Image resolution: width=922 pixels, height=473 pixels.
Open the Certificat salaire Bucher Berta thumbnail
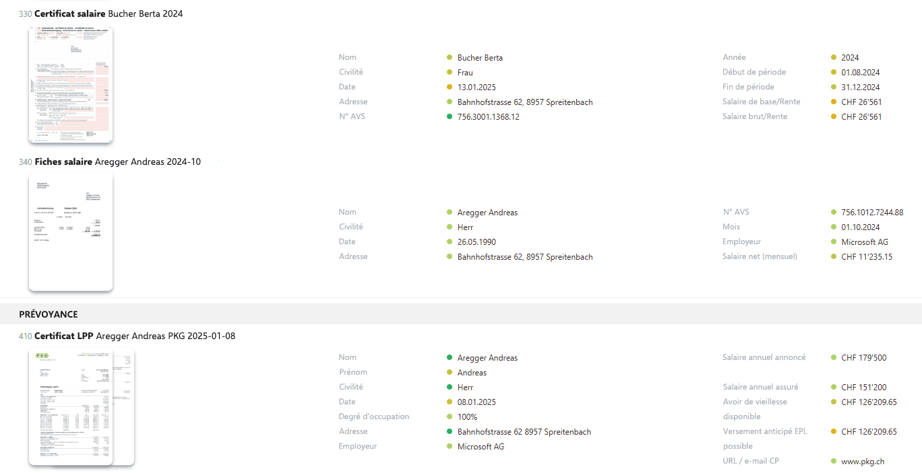coord(71,85)
